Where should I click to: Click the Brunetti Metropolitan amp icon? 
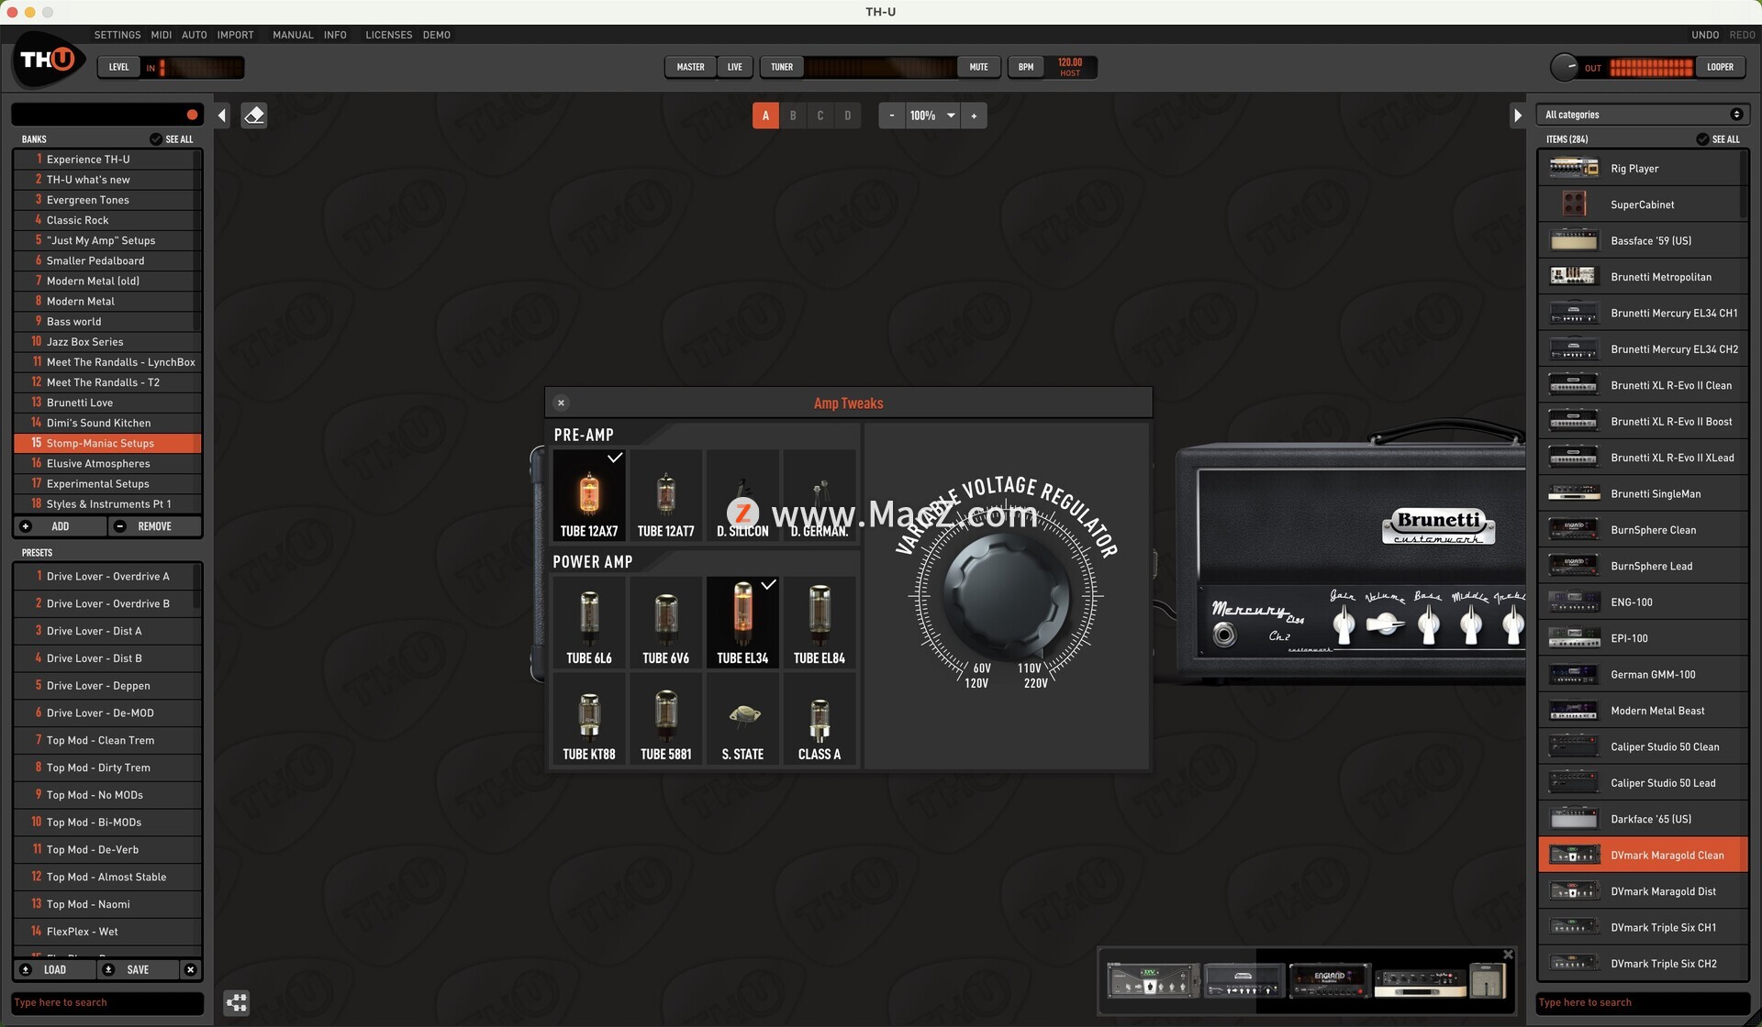pyautogui.click(x=1573, y=276)
